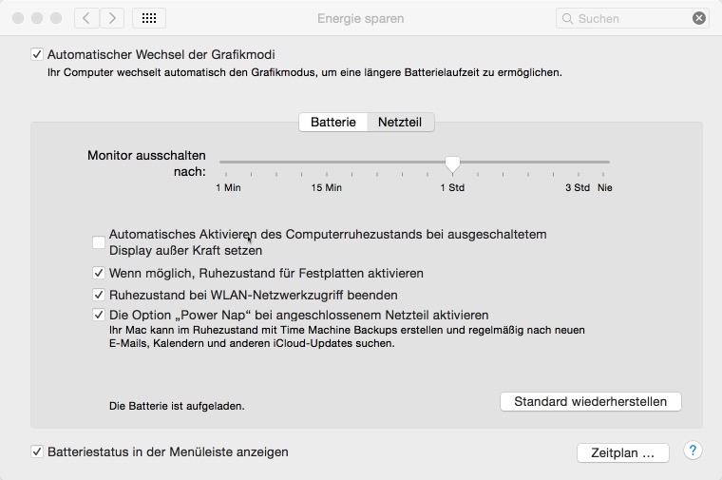Image resolution: width=722 pixels, height=480 pixels.
Task: Clear the search field with X icon
Action: [x=699, y=18]
